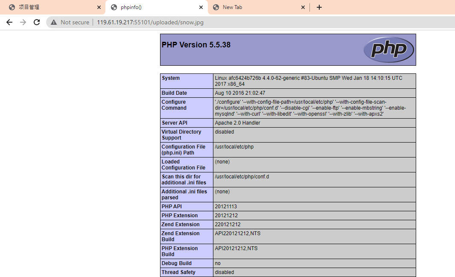Close the 项目管理 tab

[99, 7]
